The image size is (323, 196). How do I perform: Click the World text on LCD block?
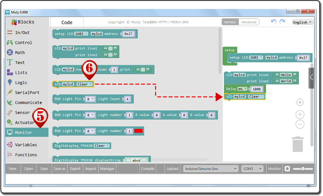tap(286, 81)
